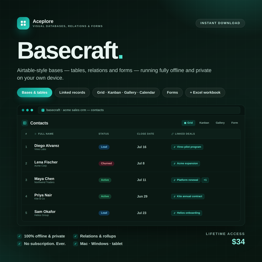Viewport: 262px width, 262px height.
Task: Select the Forms pill
Action: click(173, 93)
